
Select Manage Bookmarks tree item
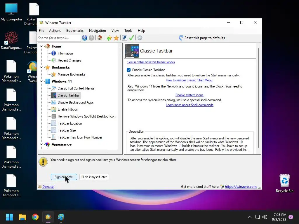(x=72, y=74)
